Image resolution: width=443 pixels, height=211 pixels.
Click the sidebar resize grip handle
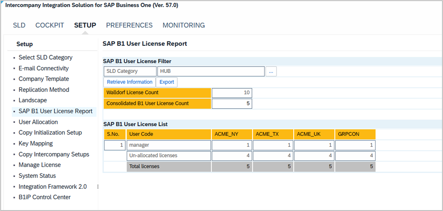98,187
